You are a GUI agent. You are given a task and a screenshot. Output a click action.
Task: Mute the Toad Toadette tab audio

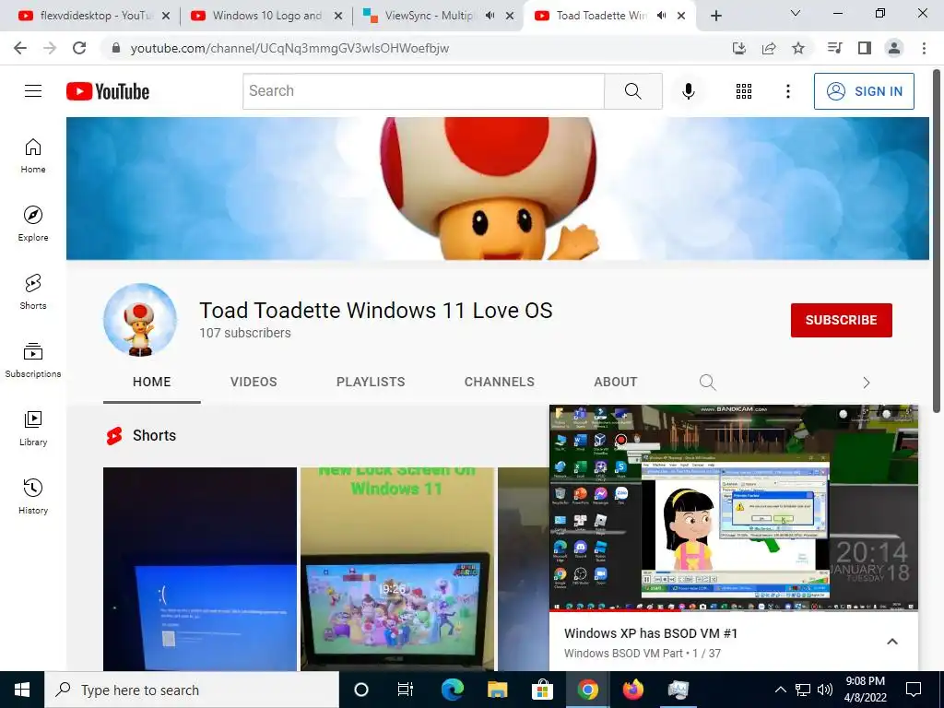[662, 16]
